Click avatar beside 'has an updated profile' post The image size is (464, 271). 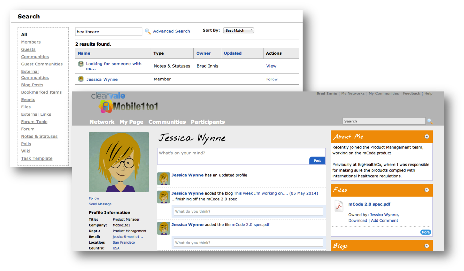point(164,179)
